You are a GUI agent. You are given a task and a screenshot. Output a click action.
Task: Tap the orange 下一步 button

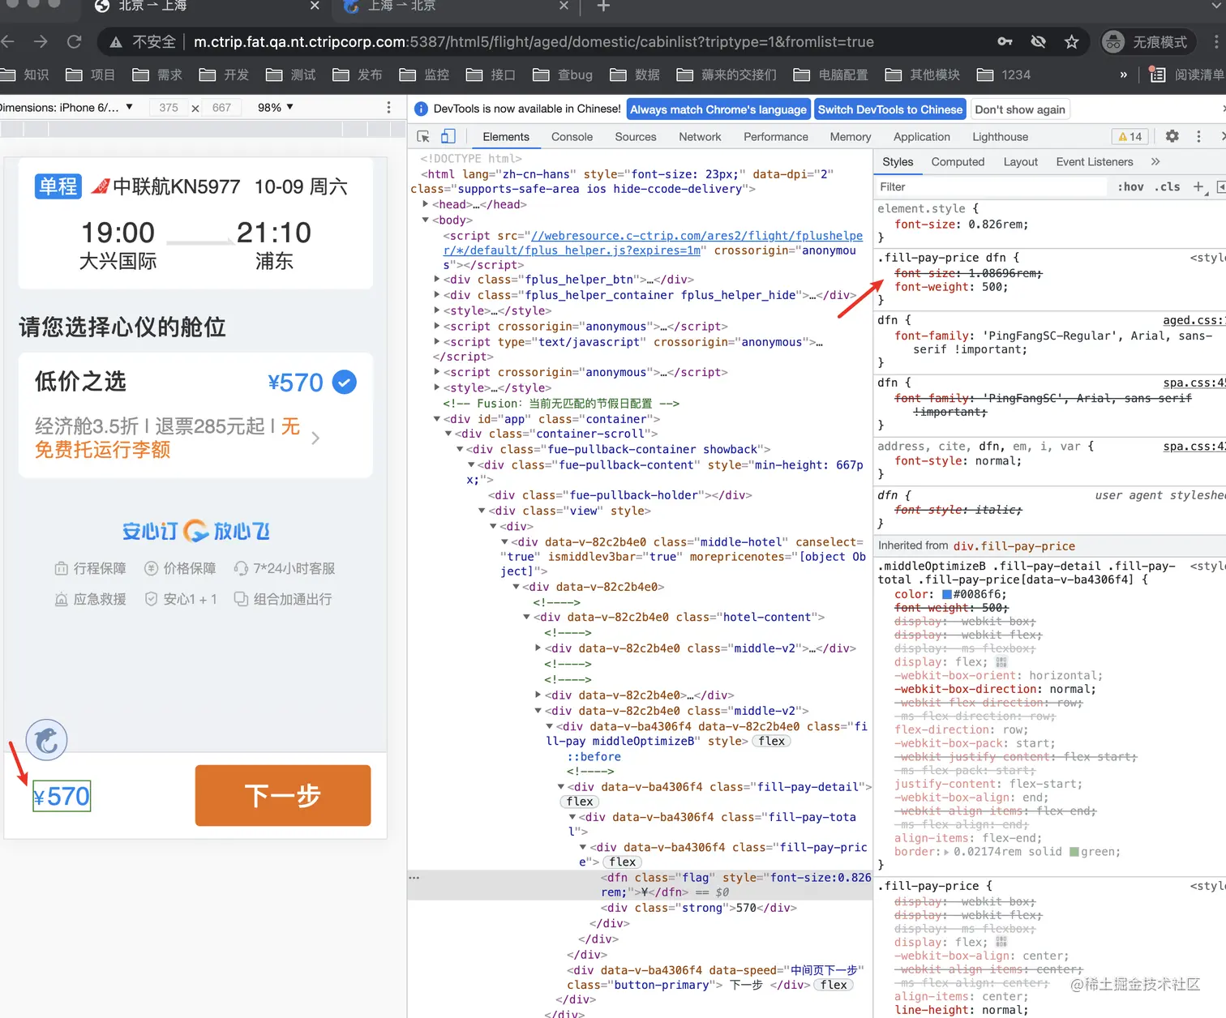click(x=283, y=795)
